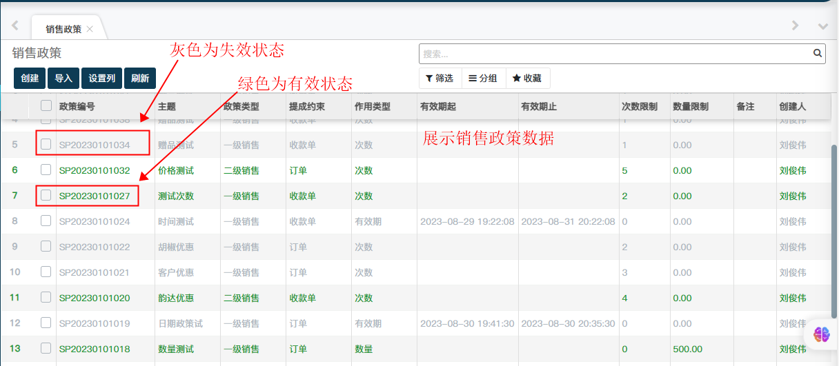Switch to the 销售政策 tab
The image size is (839, 366).
click(63, 29)
